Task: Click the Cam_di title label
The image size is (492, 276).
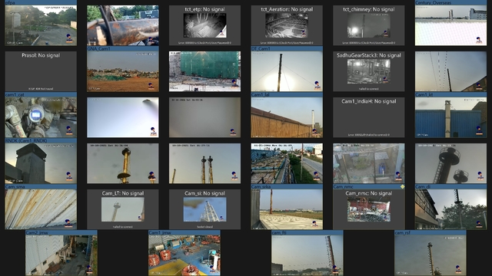Action: [423, 187]
